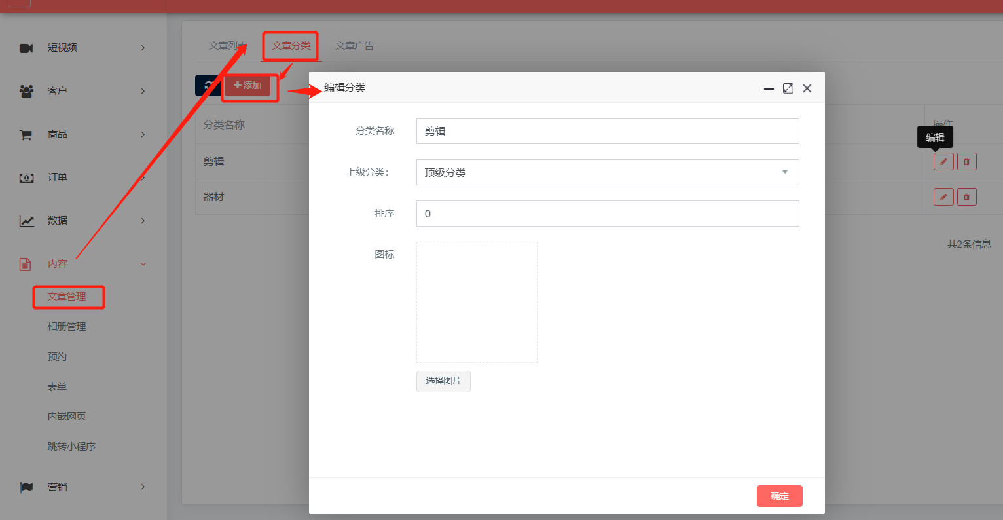This screenshot has width=1003, height=520.
Task: Click the video camera icon beside 短视频
Action: pyautogui.click(x=26, y=48)
